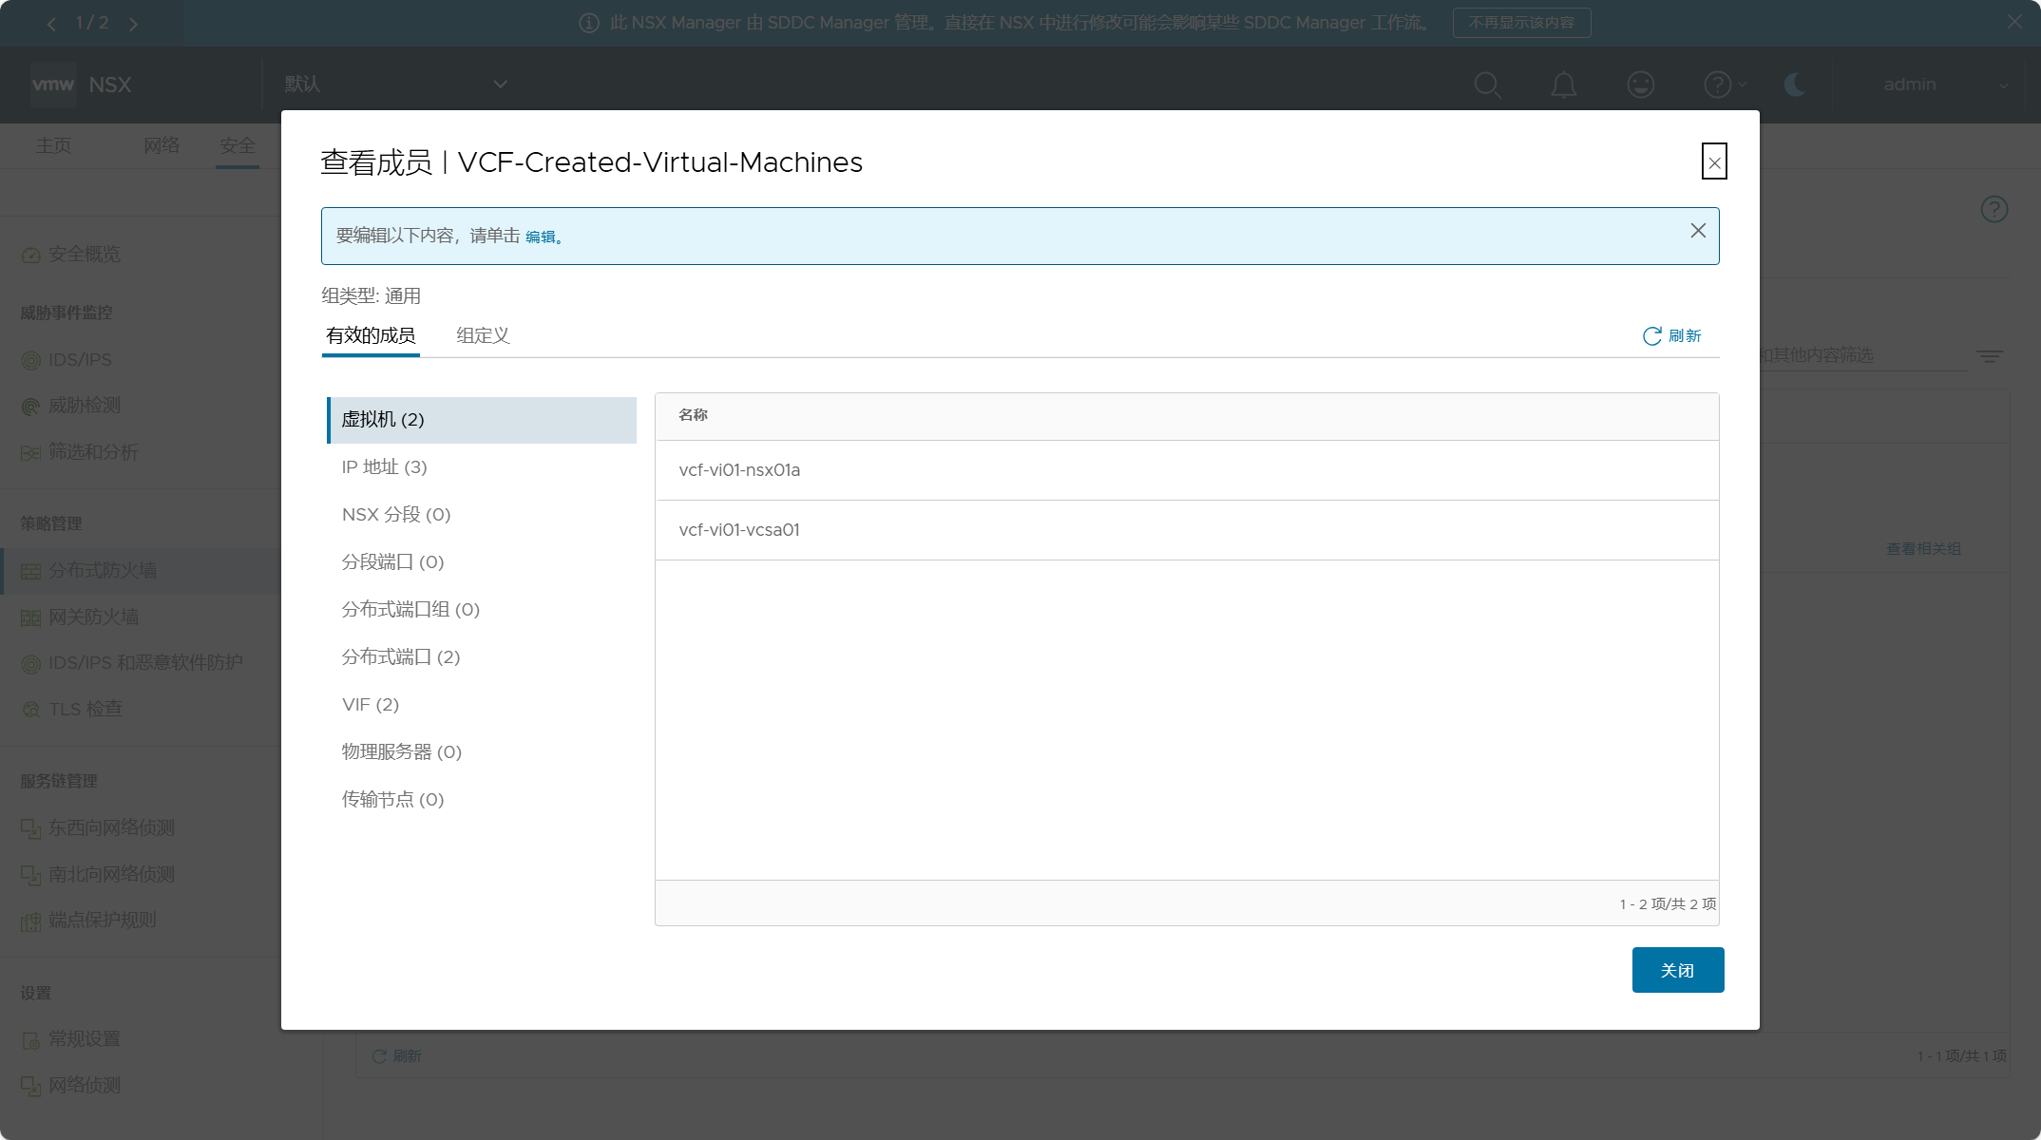Open the notifications bell
This screenshot has width=2041, height=1140.
pos(1563,85)
